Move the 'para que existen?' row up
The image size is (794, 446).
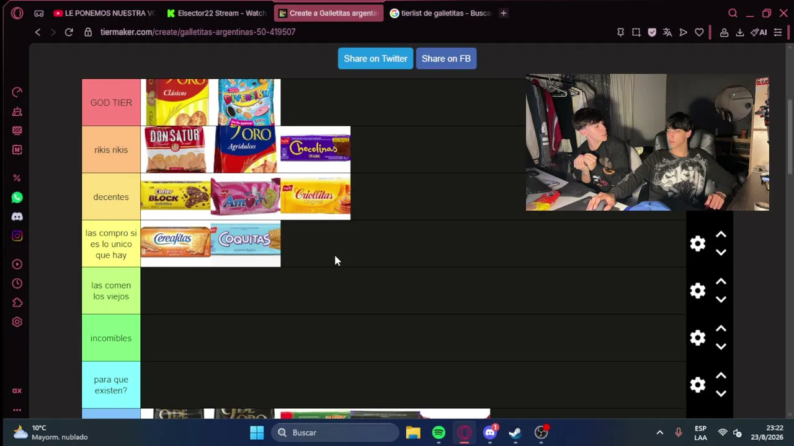(x=721, y=376)
